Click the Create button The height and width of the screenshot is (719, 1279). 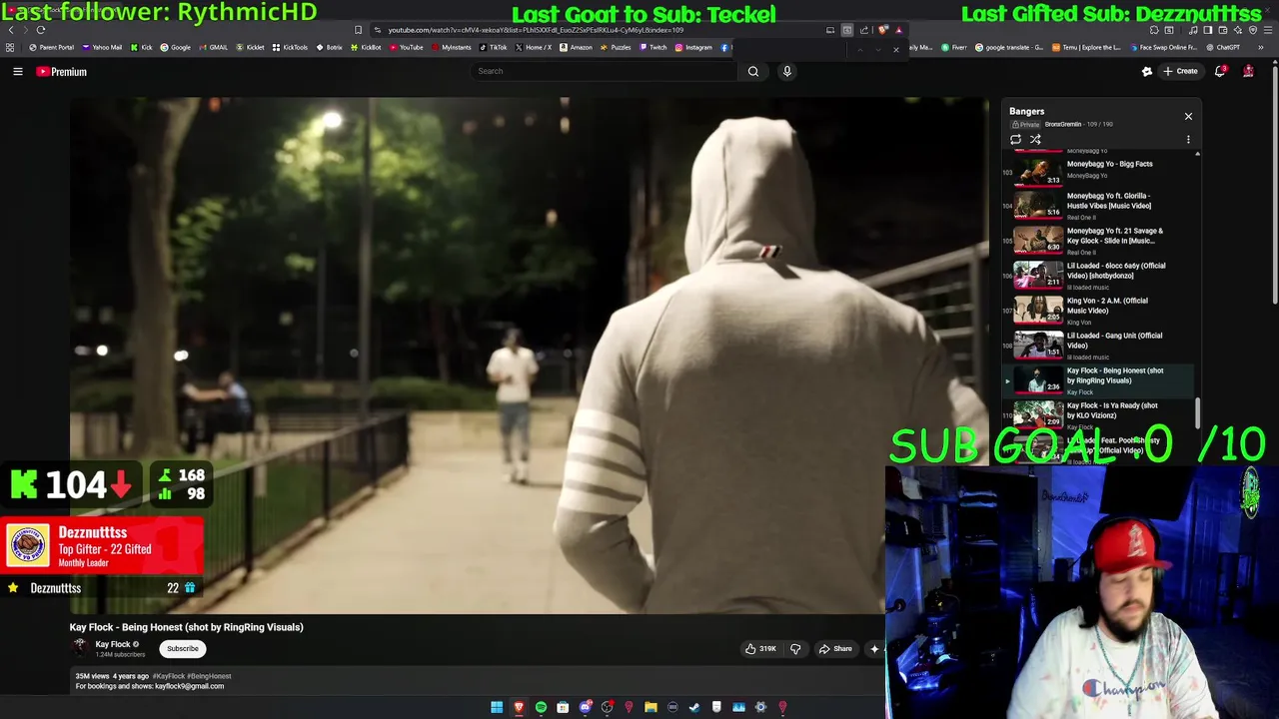pyautogui.click(x=1180, y=72)
